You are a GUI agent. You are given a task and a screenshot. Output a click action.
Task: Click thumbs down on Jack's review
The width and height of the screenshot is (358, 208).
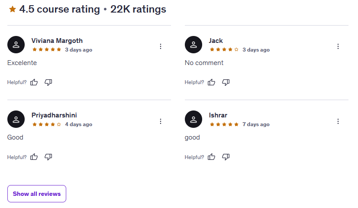pos(226,82)
